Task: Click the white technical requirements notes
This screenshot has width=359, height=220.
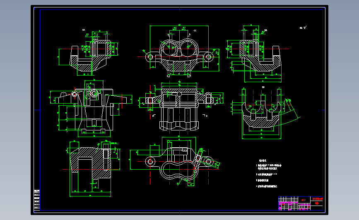Action: coord(269,173)
